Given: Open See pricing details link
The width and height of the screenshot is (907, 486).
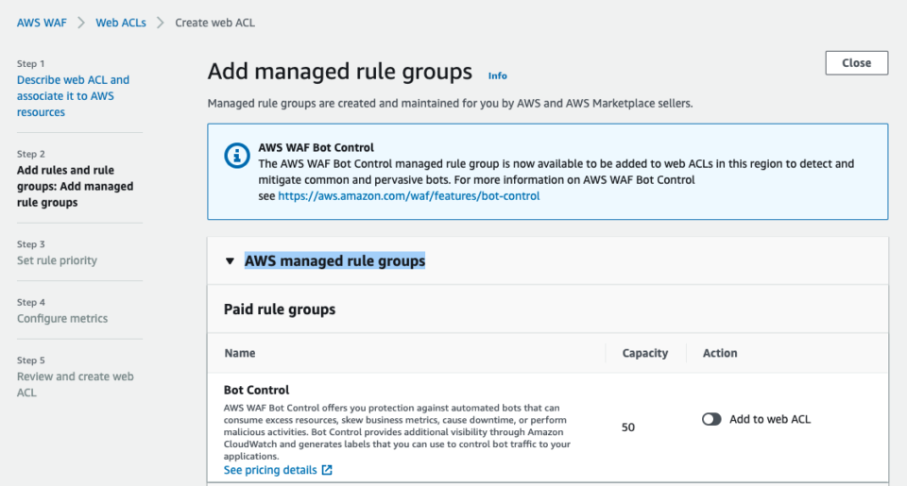Looking at the screenshot, I should tap(270, 470).
